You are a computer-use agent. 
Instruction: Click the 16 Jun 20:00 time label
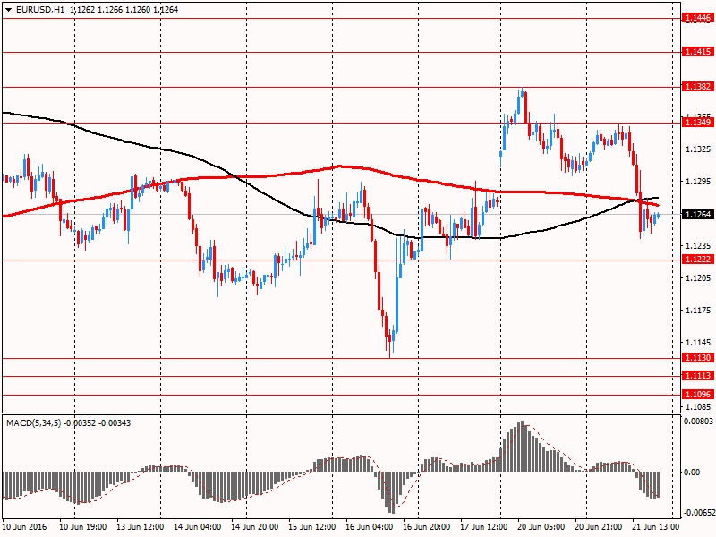[427, 526]
